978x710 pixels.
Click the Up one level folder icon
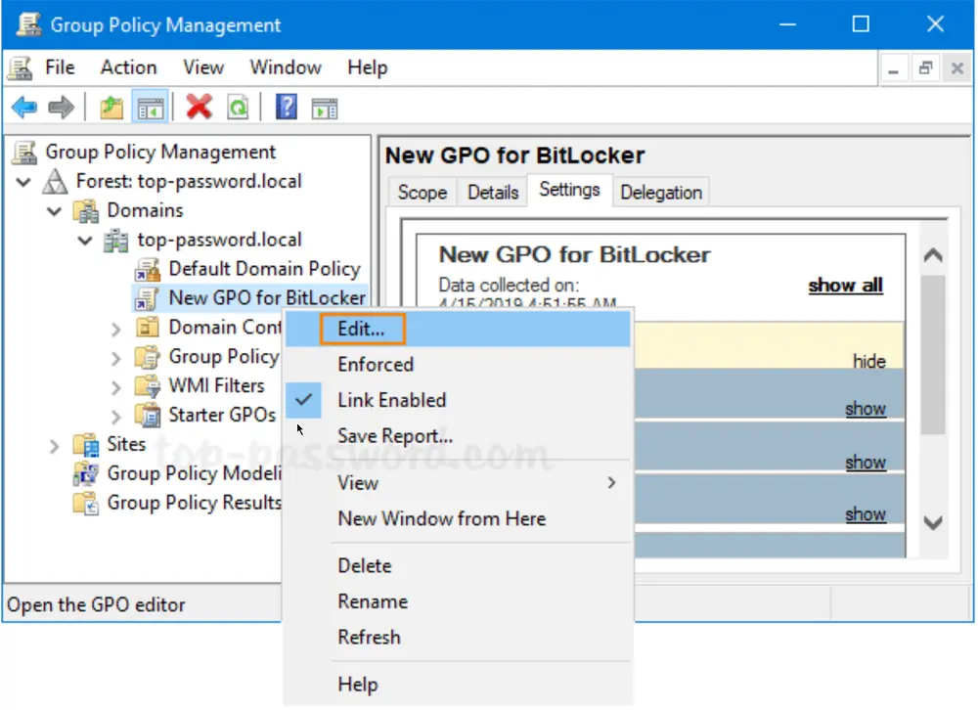pyautogui.click(x=111, y=108)
